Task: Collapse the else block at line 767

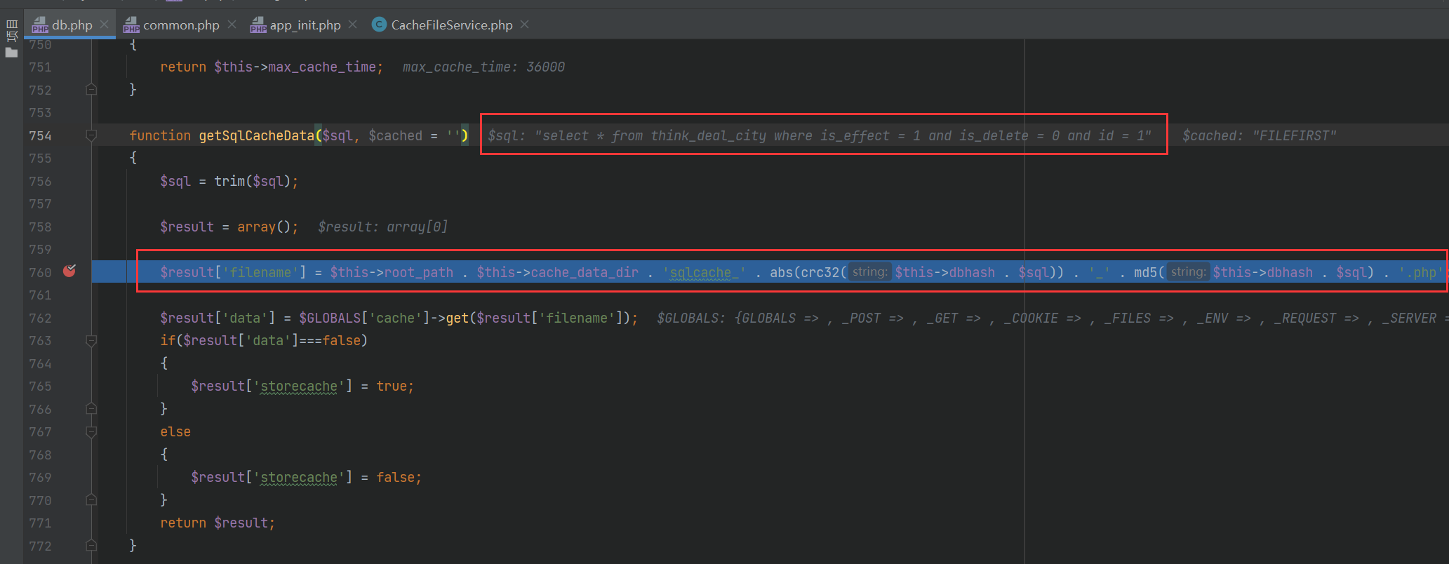Action: [x=91, y=432]
